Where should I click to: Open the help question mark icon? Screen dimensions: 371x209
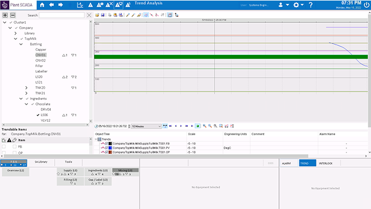(311, 4)
